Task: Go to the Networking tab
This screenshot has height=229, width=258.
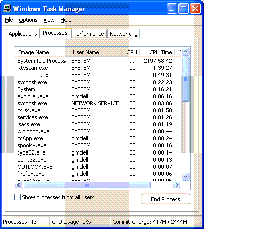Action: pos(123,34)
